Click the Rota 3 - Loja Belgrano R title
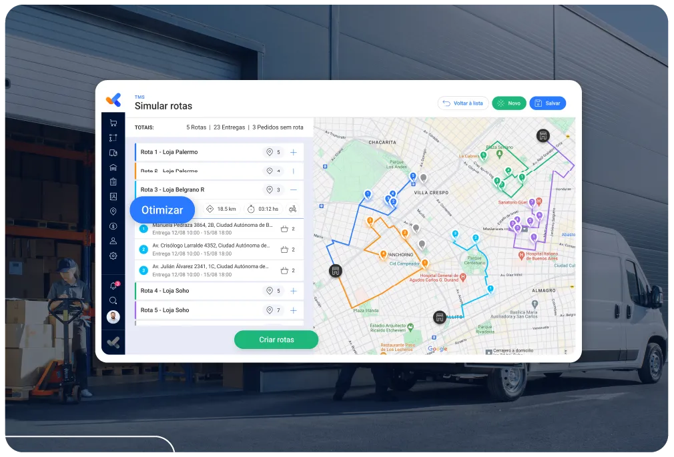This screenshot has width=674, height=457. pos(172,189)
